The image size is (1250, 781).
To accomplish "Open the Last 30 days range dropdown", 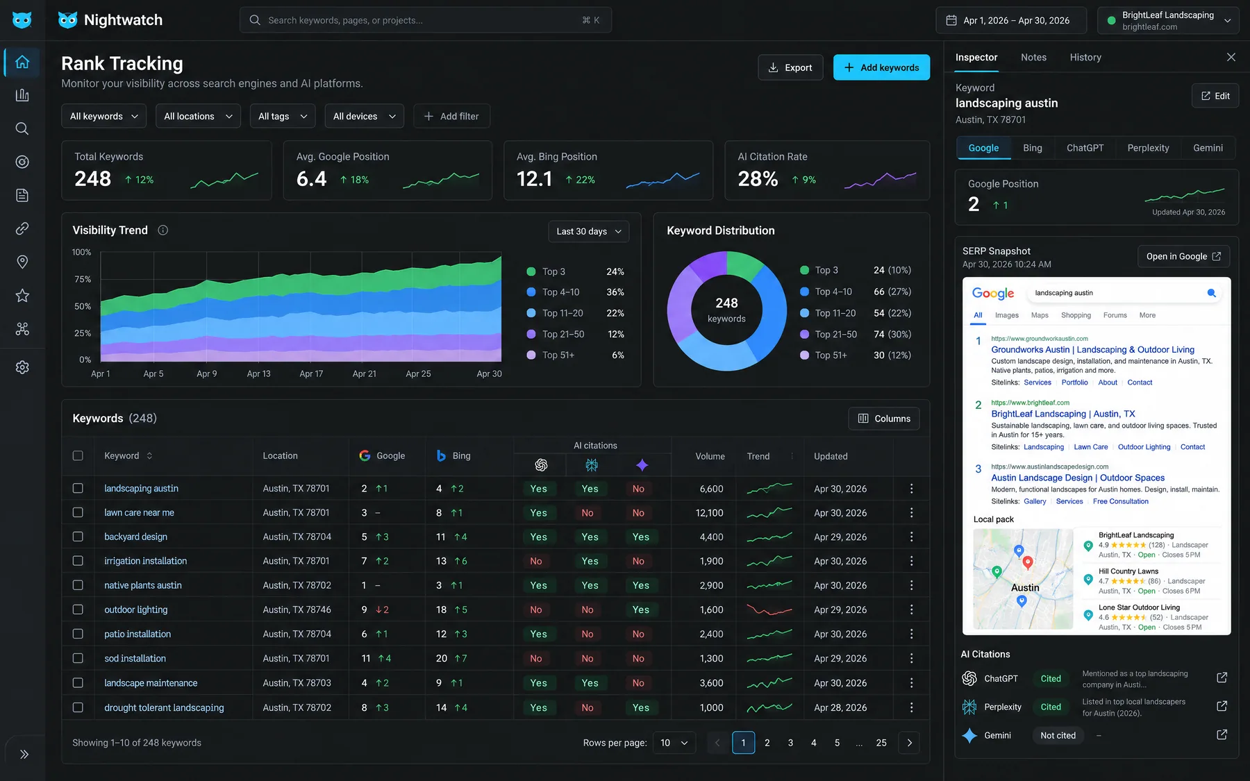I will click(589, 232).
